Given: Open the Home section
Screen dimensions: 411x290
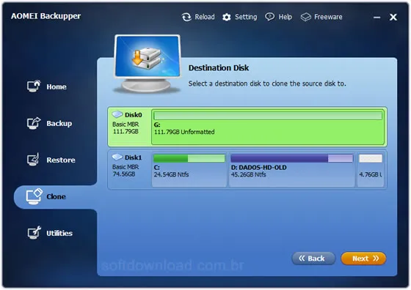Looking at the screenshot, I should [x=57, y=86].
